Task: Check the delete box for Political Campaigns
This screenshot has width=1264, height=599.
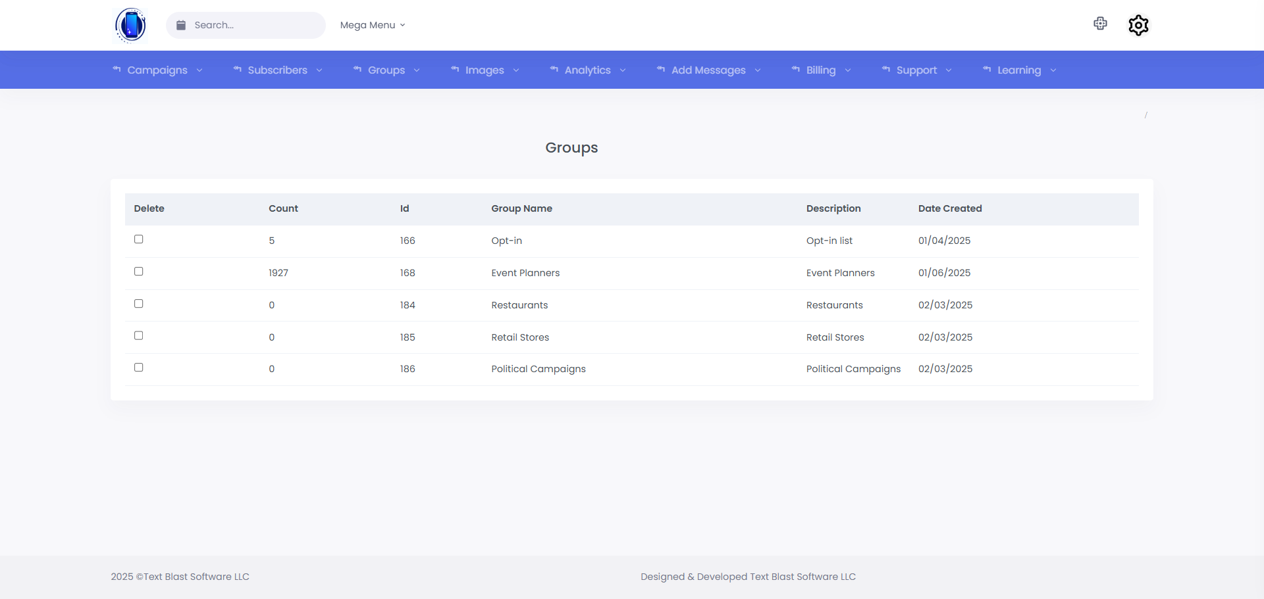Action: click(138, 368)
